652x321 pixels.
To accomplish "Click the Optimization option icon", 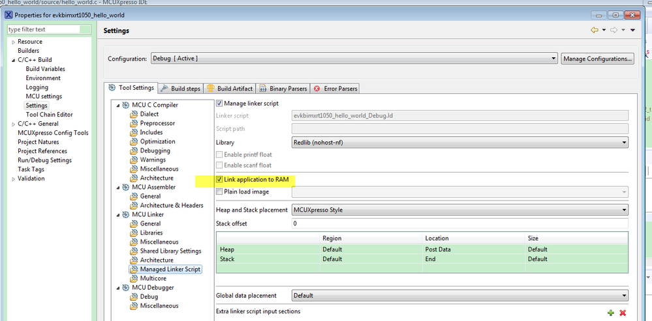I will click(134, 141).
